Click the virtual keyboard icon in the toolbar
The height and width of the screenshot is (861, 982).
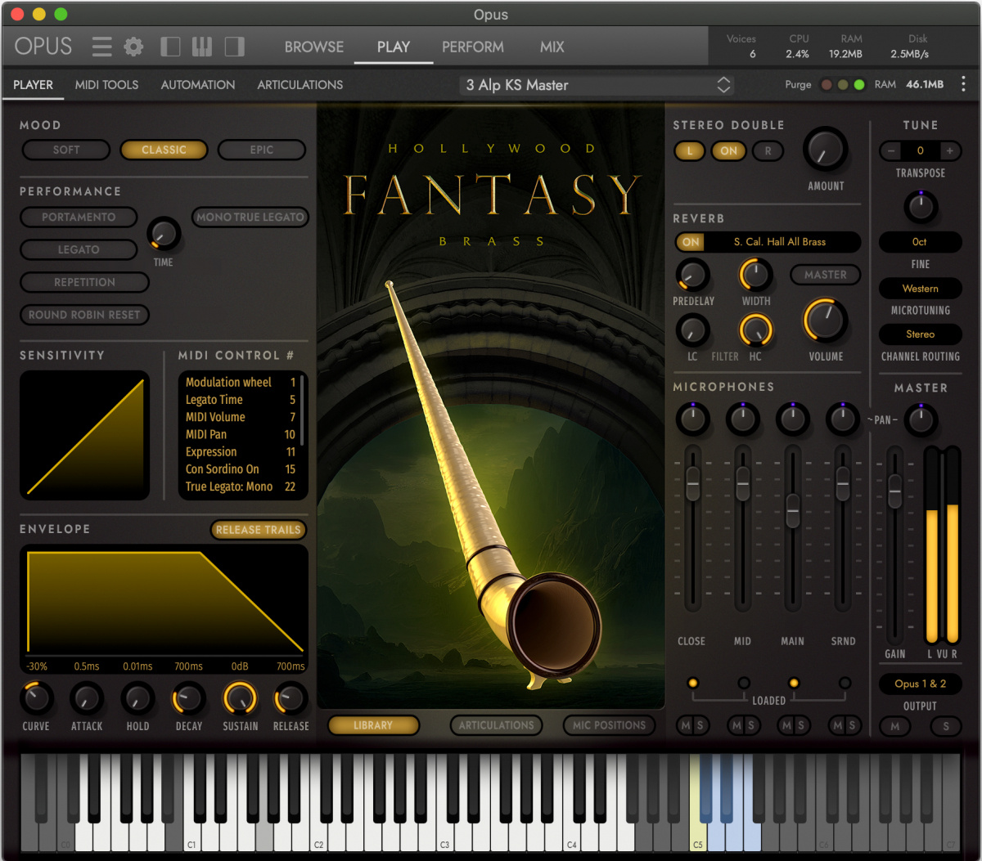(x=201, y=47)
